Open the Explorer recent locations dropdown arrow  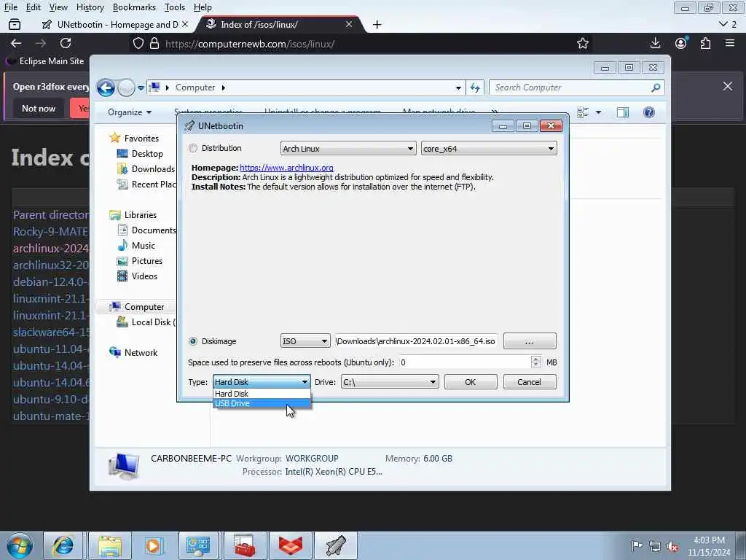coord(141,87)
